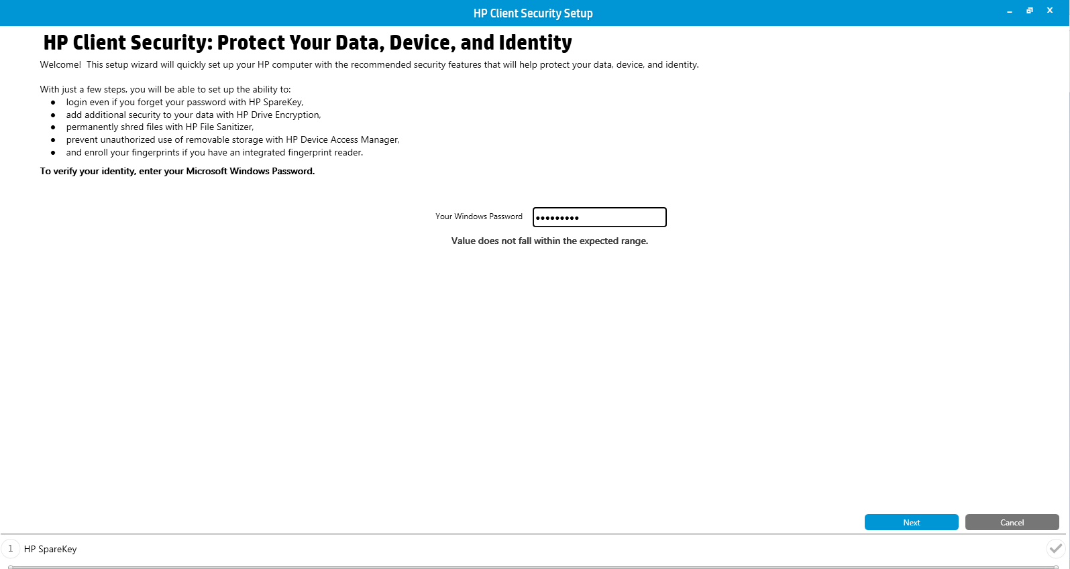Select the HP SpareKey step label
Image resolution: width=1070 pixels, height=569 pixels.
tap(50, 549)
